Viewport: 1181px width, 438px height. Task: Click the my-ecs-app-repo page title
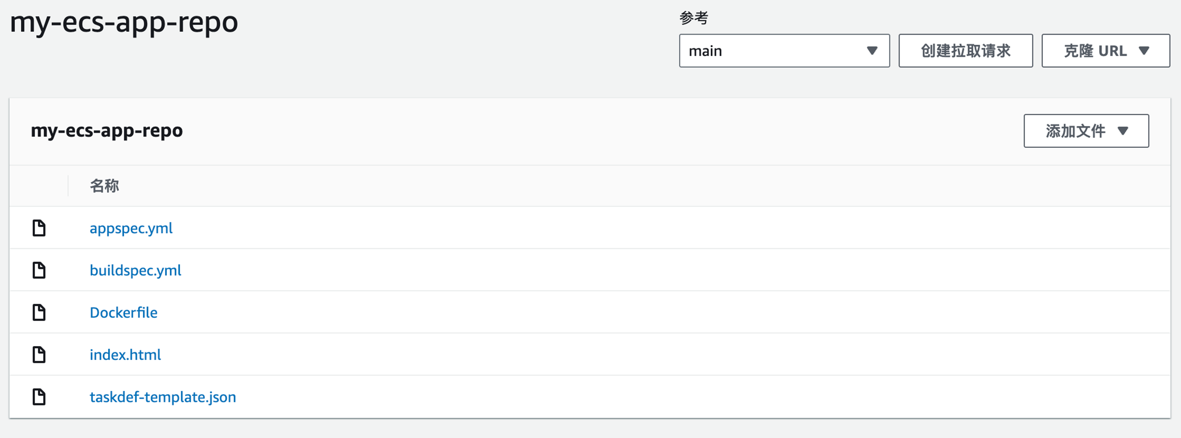[124, 22]
